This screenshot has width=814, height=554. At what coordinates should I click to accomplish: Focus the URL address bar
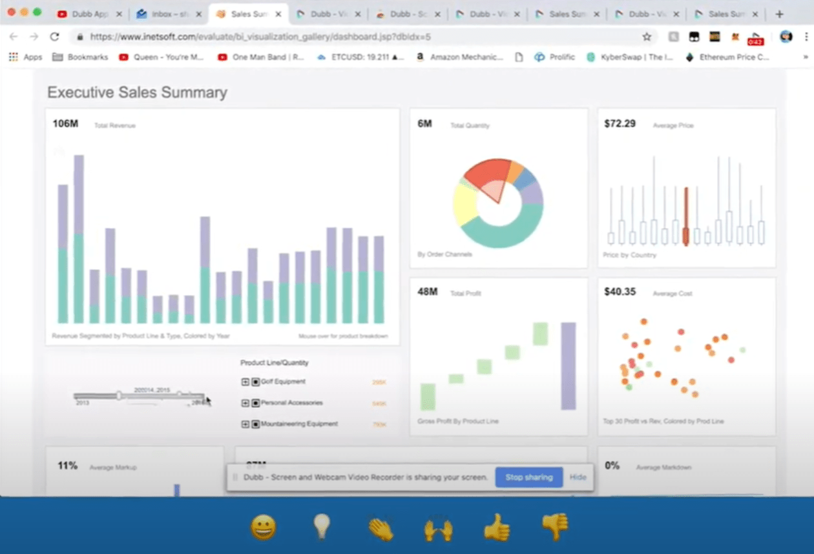(362, 37)
